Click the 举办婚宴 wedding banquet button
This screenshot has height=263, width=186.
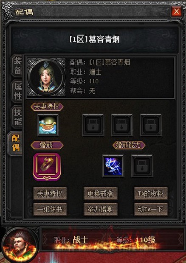(x=101, y=209)
